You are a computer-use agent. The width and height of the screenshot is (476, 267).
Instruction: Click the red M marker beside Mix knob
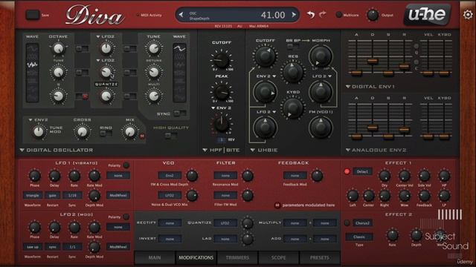pyautogui.click(x=142, y=136)
